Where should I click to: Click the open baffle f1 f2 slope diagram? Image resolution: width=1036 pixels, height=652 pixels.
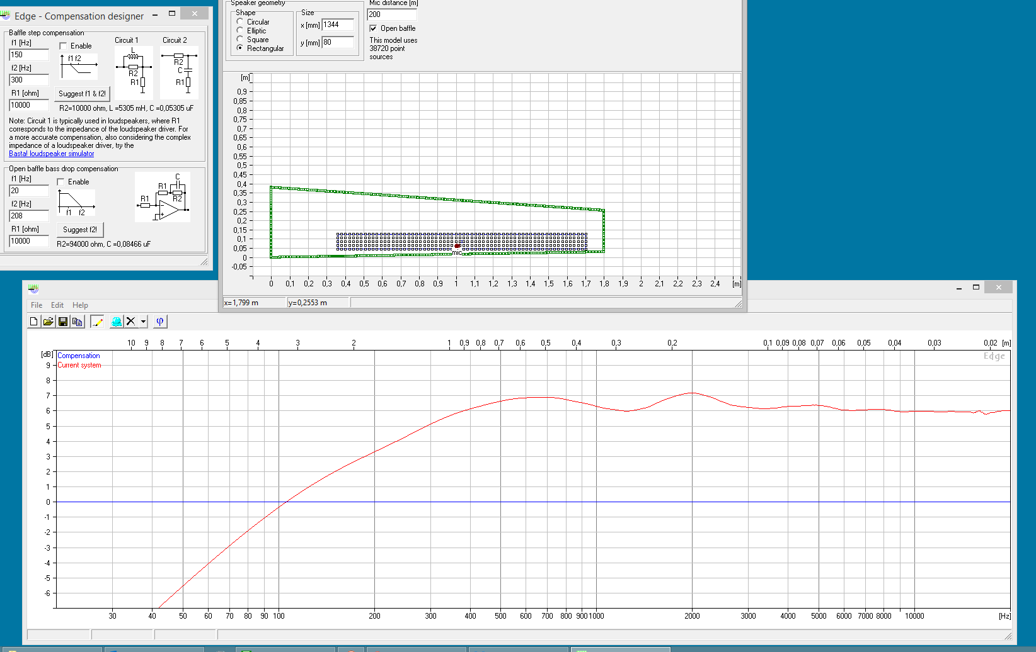[76, 203]
